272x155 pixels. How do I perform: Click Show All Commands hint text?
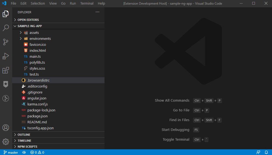172,101
